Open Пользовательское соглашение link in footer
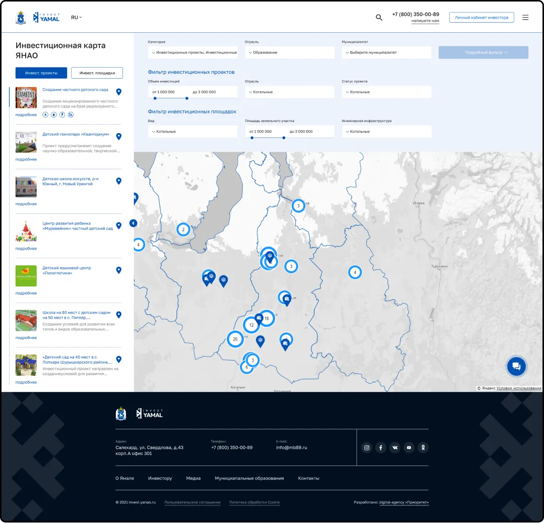 (192, 502)
